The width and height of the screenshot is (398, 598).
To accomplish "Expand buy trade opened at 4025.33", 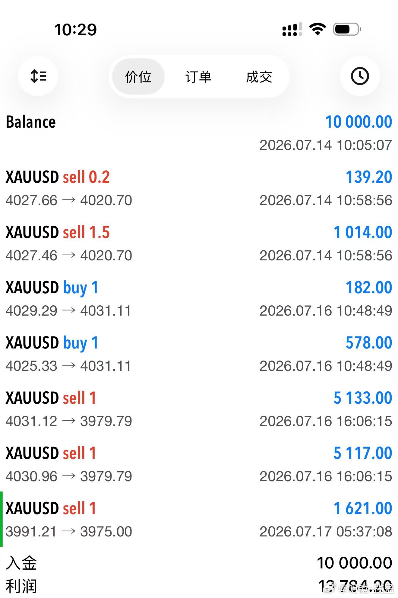I will pyautogui.click(x=199, y=354).
